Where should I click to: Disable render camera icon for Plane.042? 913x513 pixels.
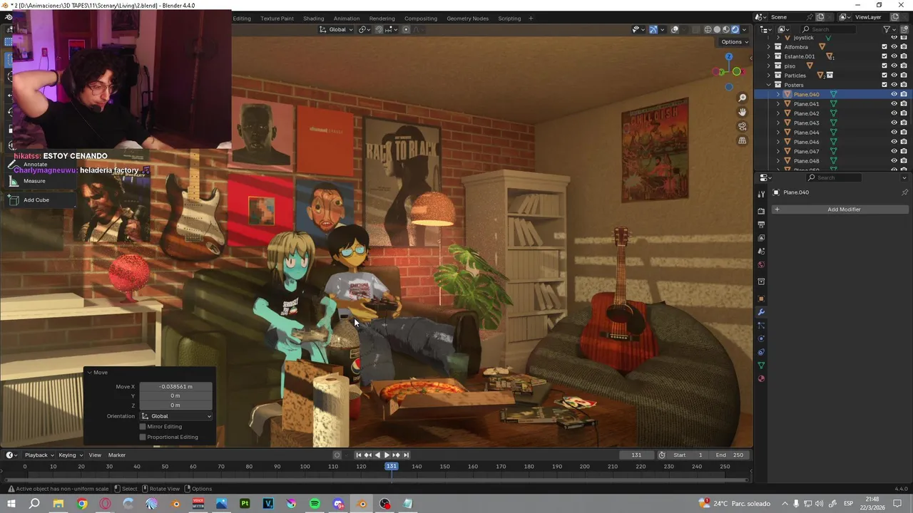(904, 113)
